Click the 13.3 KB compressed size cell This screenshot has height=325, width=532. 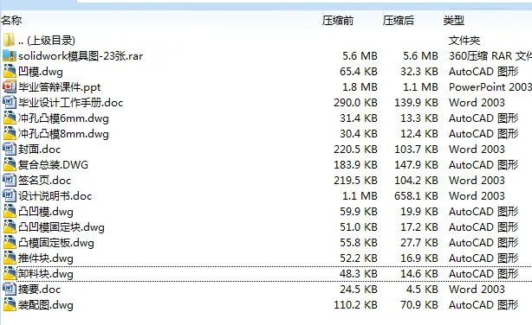point(419,118)
